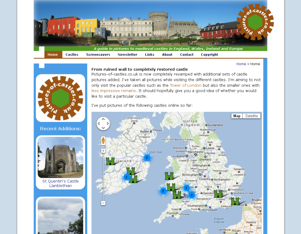Click the map pan navigation control

[103, 124]
